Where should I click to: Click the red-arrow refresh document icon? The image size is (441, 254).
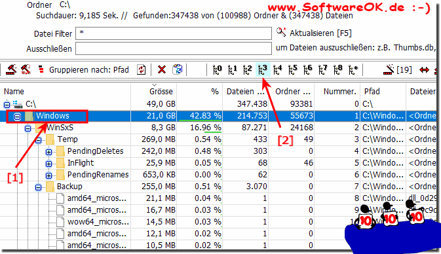(141, 69)
